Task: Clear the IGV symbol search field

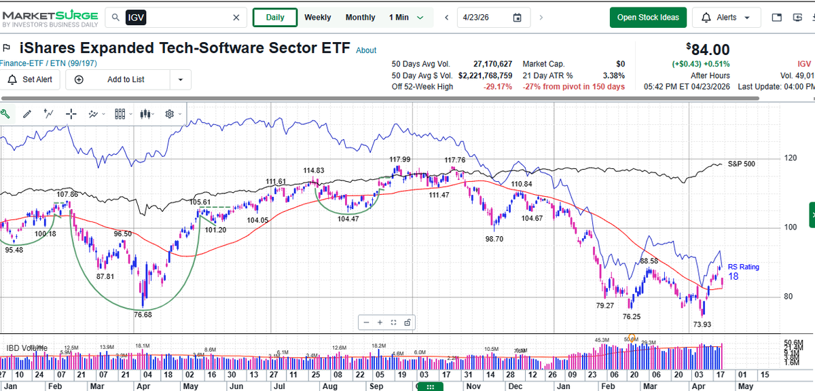Action: (x=236, y=18)
